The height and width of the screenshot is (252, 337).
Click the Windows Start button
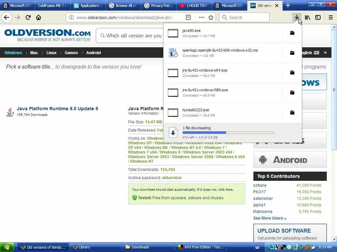pyautogui.click(x=7, y=247)
